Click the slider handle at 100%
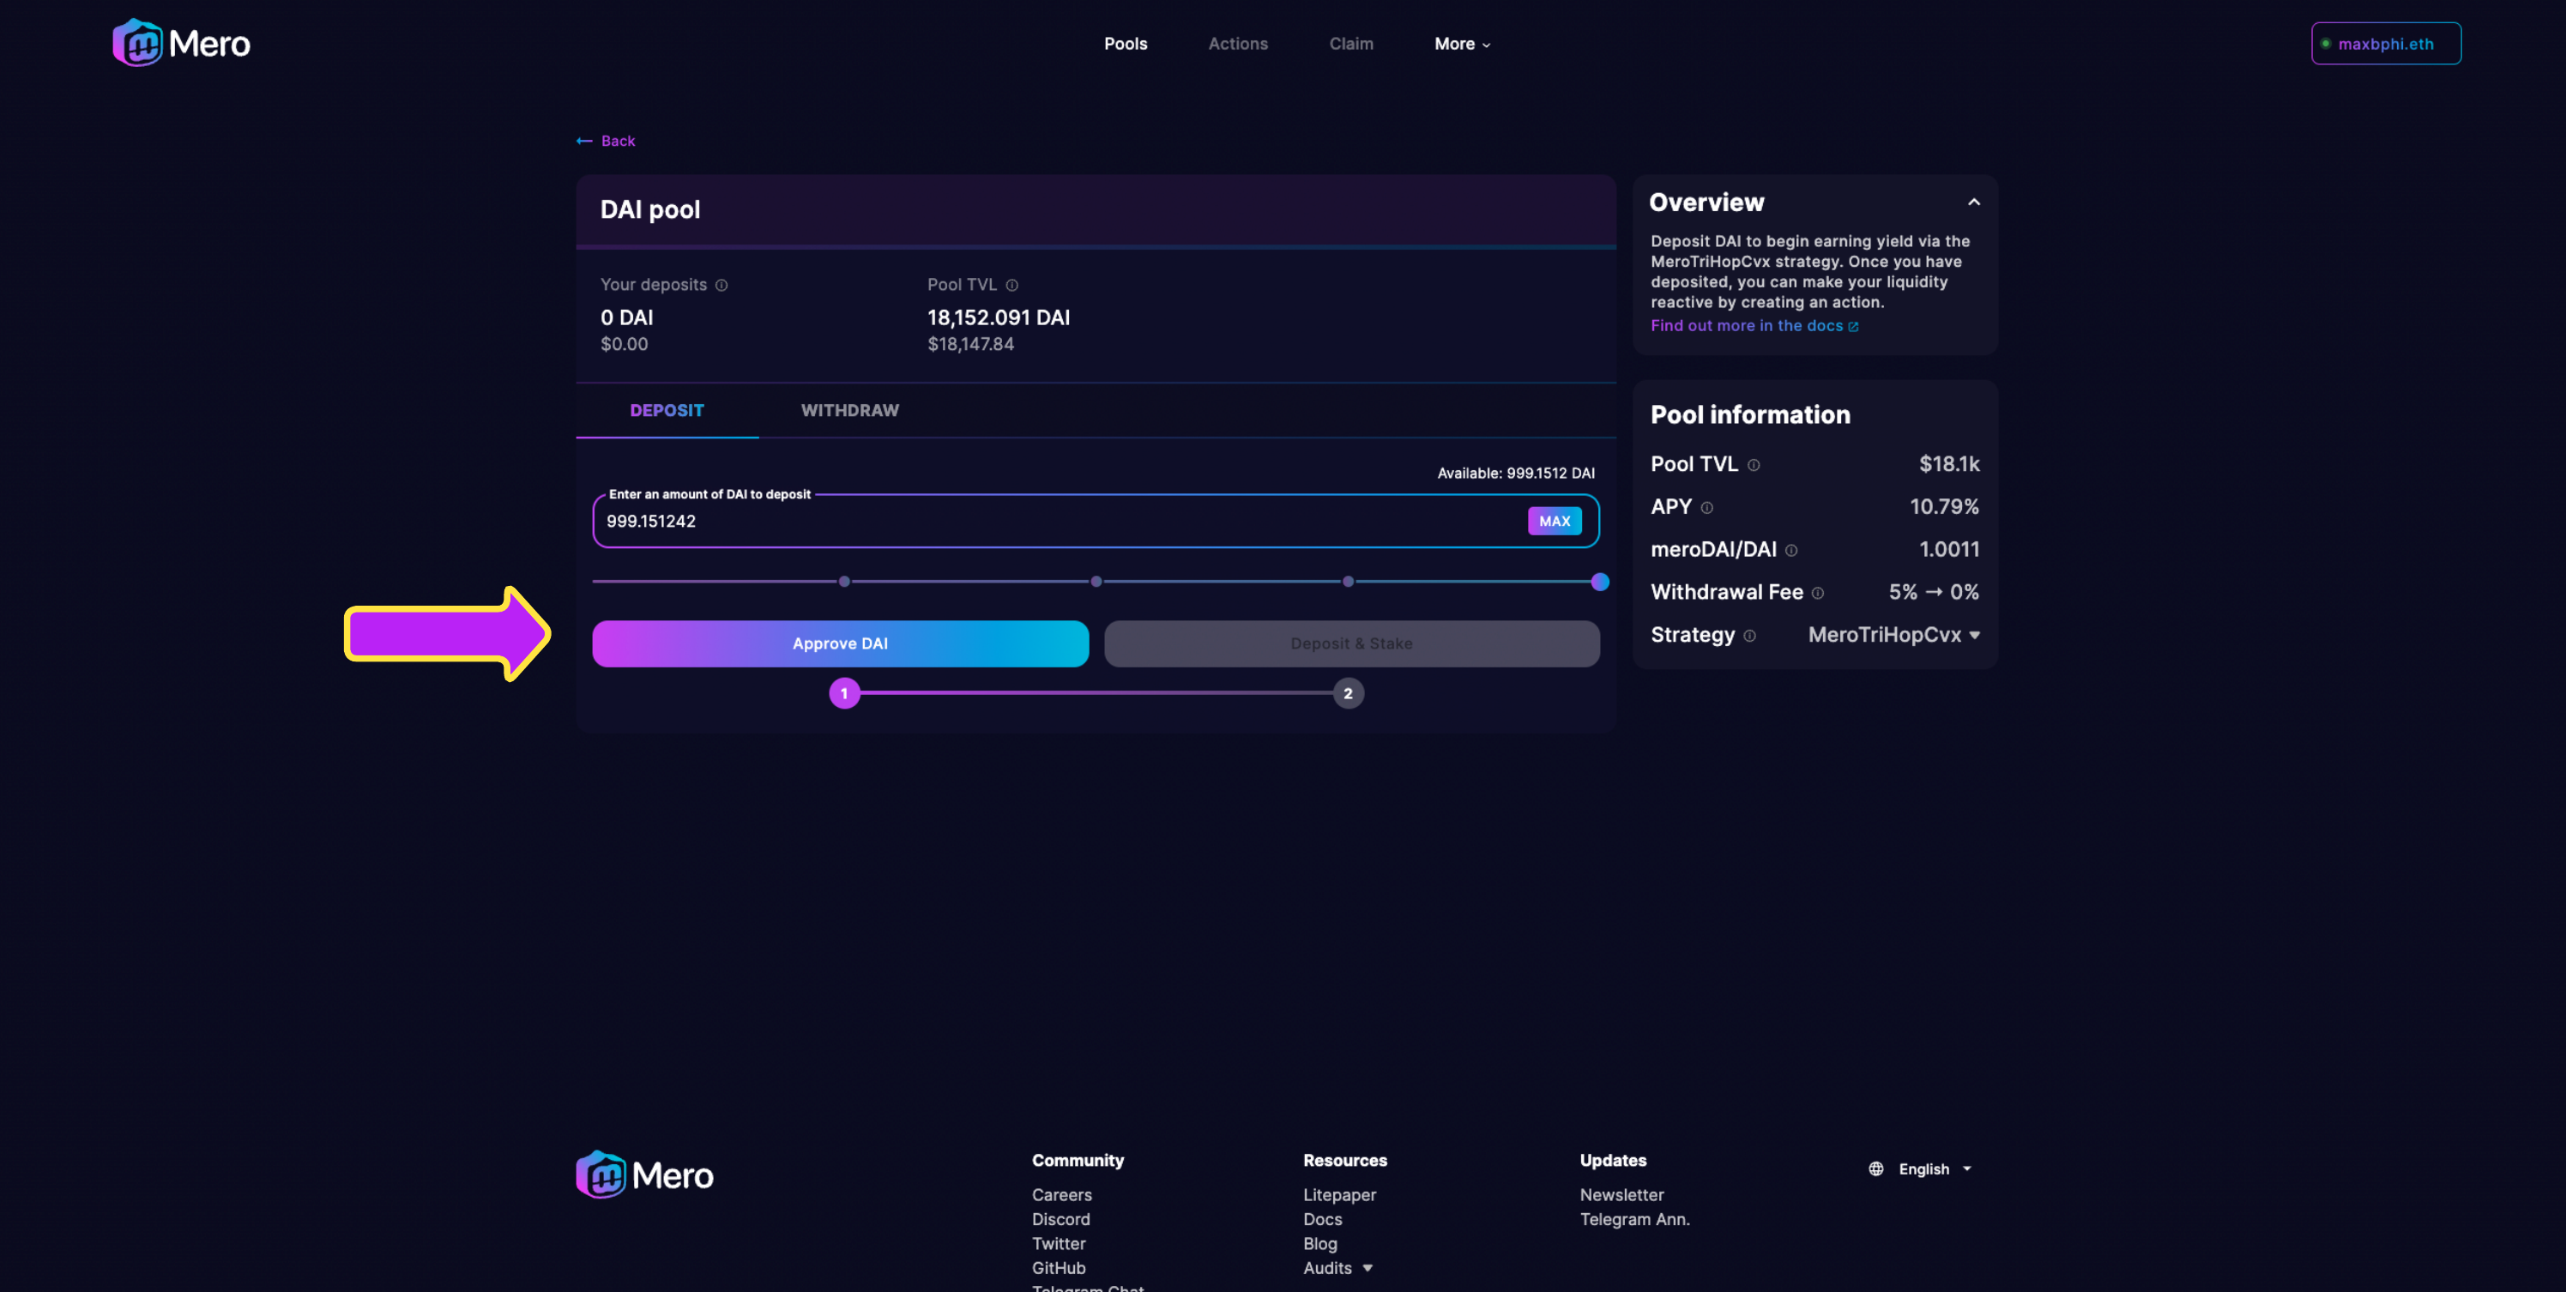Image resolution: width=2566 pixels, height=1292 pixels. tap(1600, 582)
